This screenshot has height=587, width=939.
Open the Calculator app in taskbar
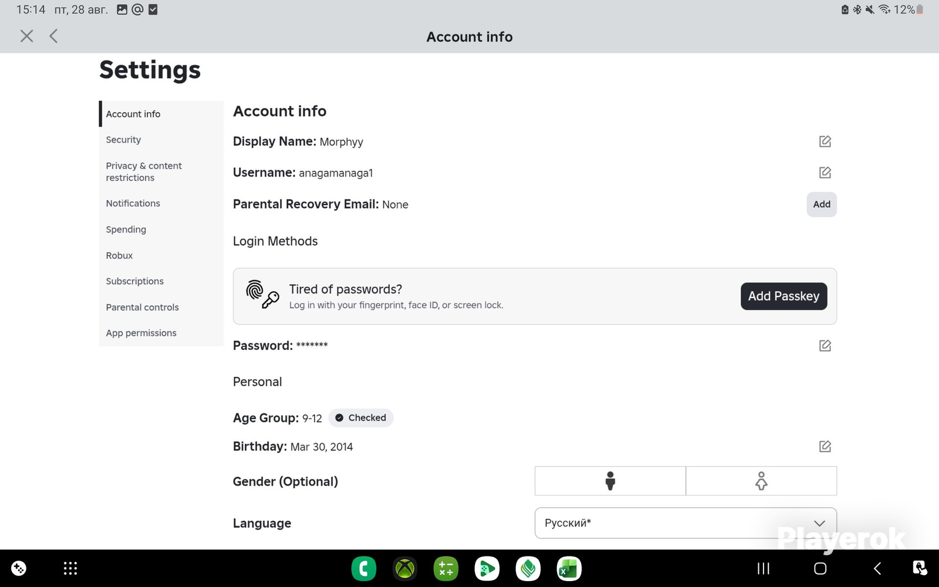tap(446, 568)
